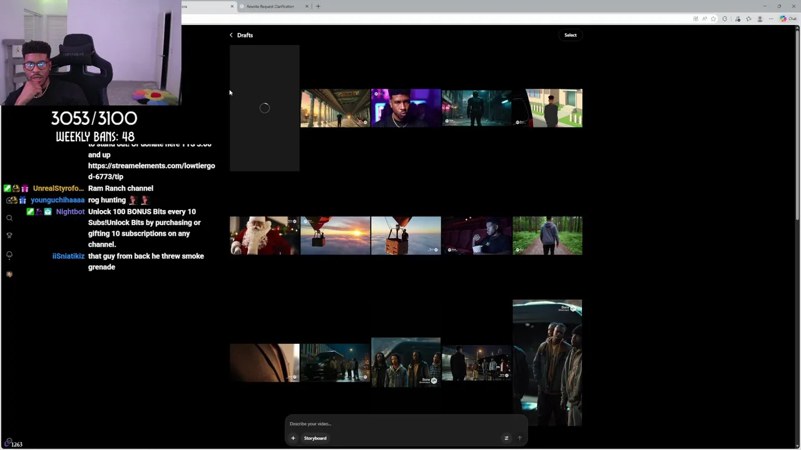
Task: Open browser settings and more menu
Action: coord(771,19)
